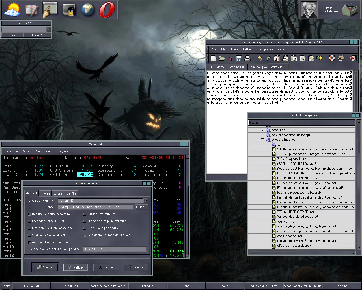Image resolution: width=362 pixels, height=290 pixels.
Task: Launch Opera from the top panel
Action: [107, 10]
